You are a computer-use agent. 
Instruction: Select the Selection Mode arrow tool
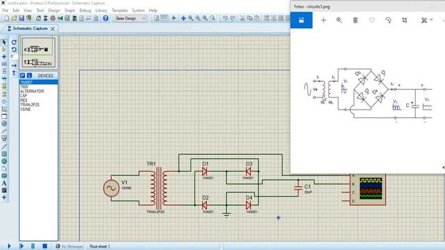[4, 42]
